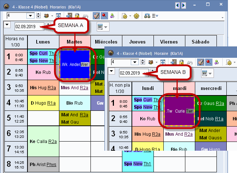Click the Ph Arist Phys lesson in Horarios
237x173 pixels.
pyautogui.click(x=43, y=164)
